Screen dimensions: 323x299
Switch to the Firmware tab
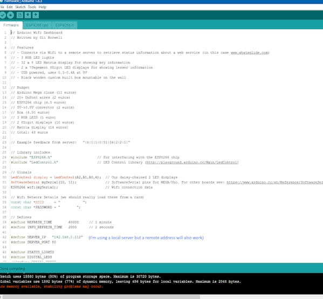click(11, 25)
